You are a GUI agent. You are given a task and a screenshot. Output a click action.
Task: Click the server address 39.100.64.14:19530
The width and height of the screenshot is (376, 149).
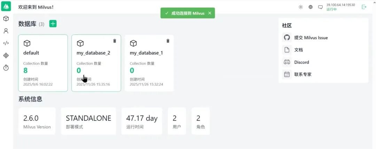(341, 5)
